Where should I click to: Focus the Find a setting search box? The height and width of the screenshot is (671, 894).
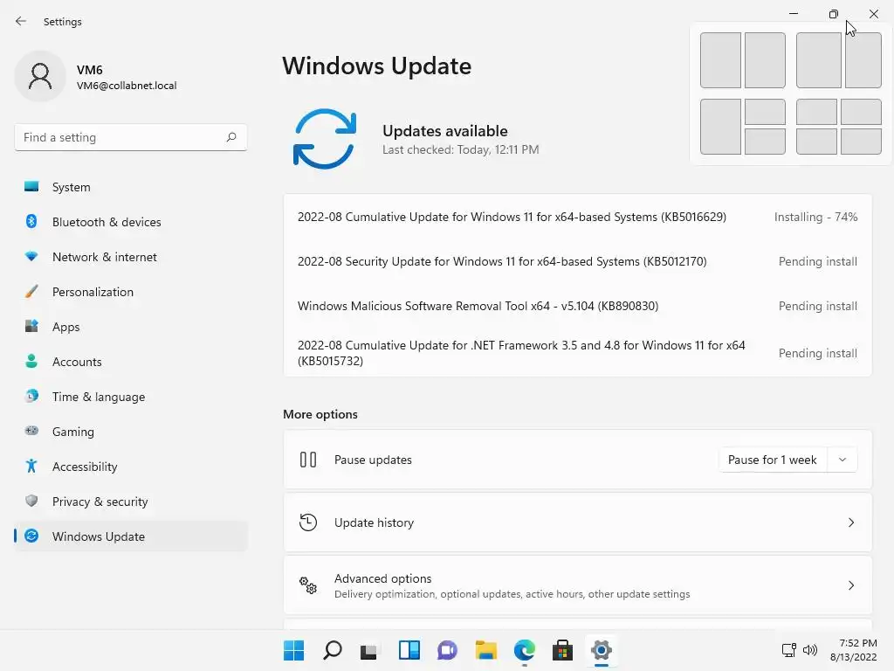131,137
